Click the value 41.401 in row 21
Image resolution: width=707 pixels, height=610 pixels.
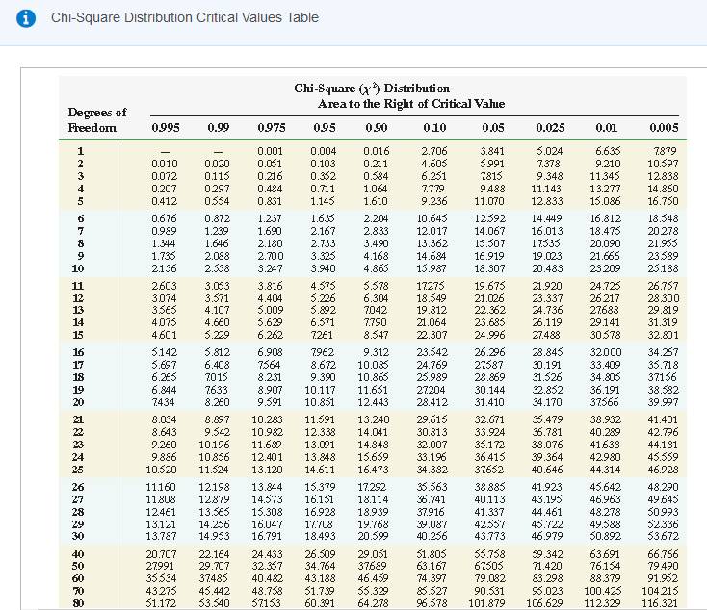tap(663, 419)
